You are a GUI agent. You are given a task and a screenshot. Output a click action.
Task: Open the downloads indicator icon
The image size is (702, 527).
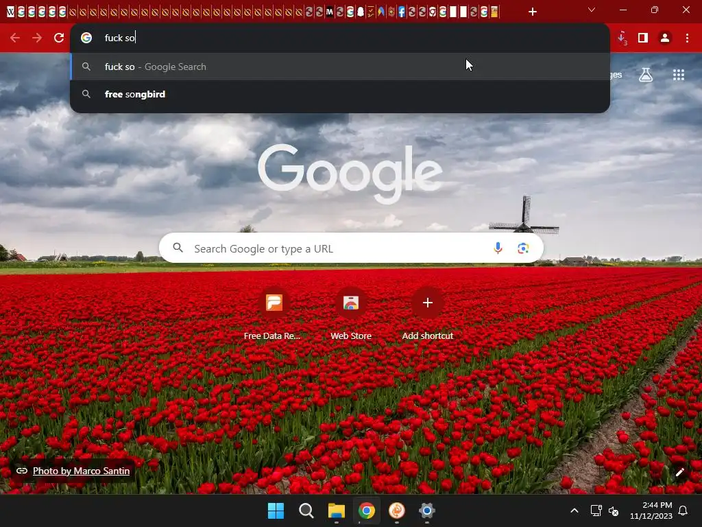tap(622, 38)
